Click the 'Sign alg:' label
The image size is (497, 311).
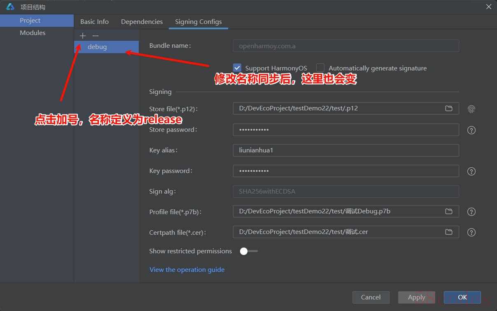tap(163, 192)
